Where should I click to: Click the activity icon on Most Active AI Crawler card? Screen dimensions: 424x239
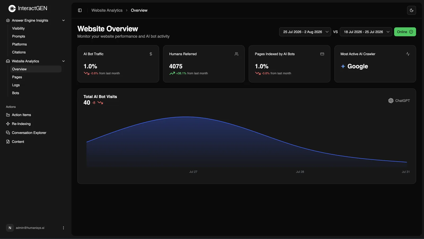pos(408,54)
